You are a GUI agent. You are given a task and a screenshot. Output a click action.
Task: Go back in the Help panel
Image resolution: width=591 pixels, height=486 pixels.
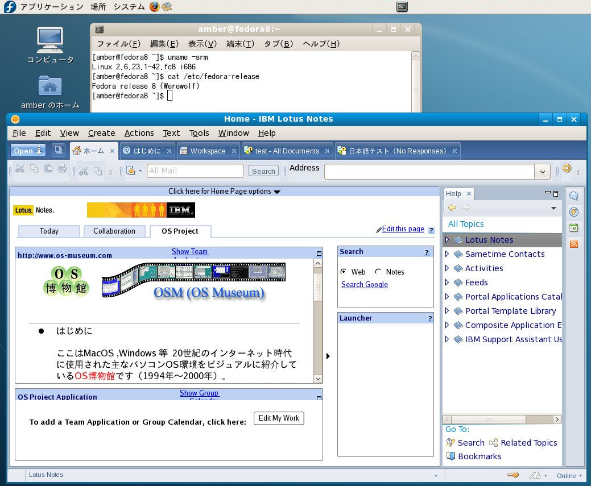pos(452,207)
